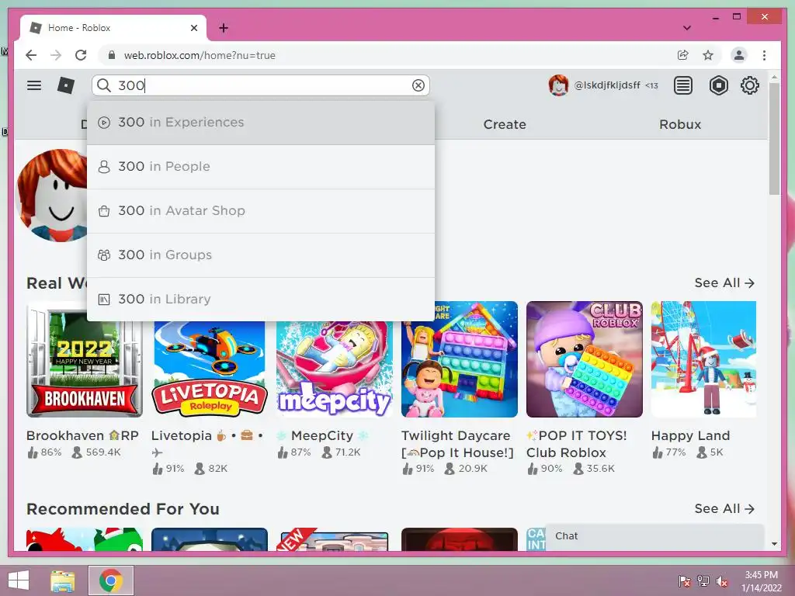Viewport: 795px width, 596px height.
Task: Select '300 in Avatar Shop' suggestion
Action: 261,211
